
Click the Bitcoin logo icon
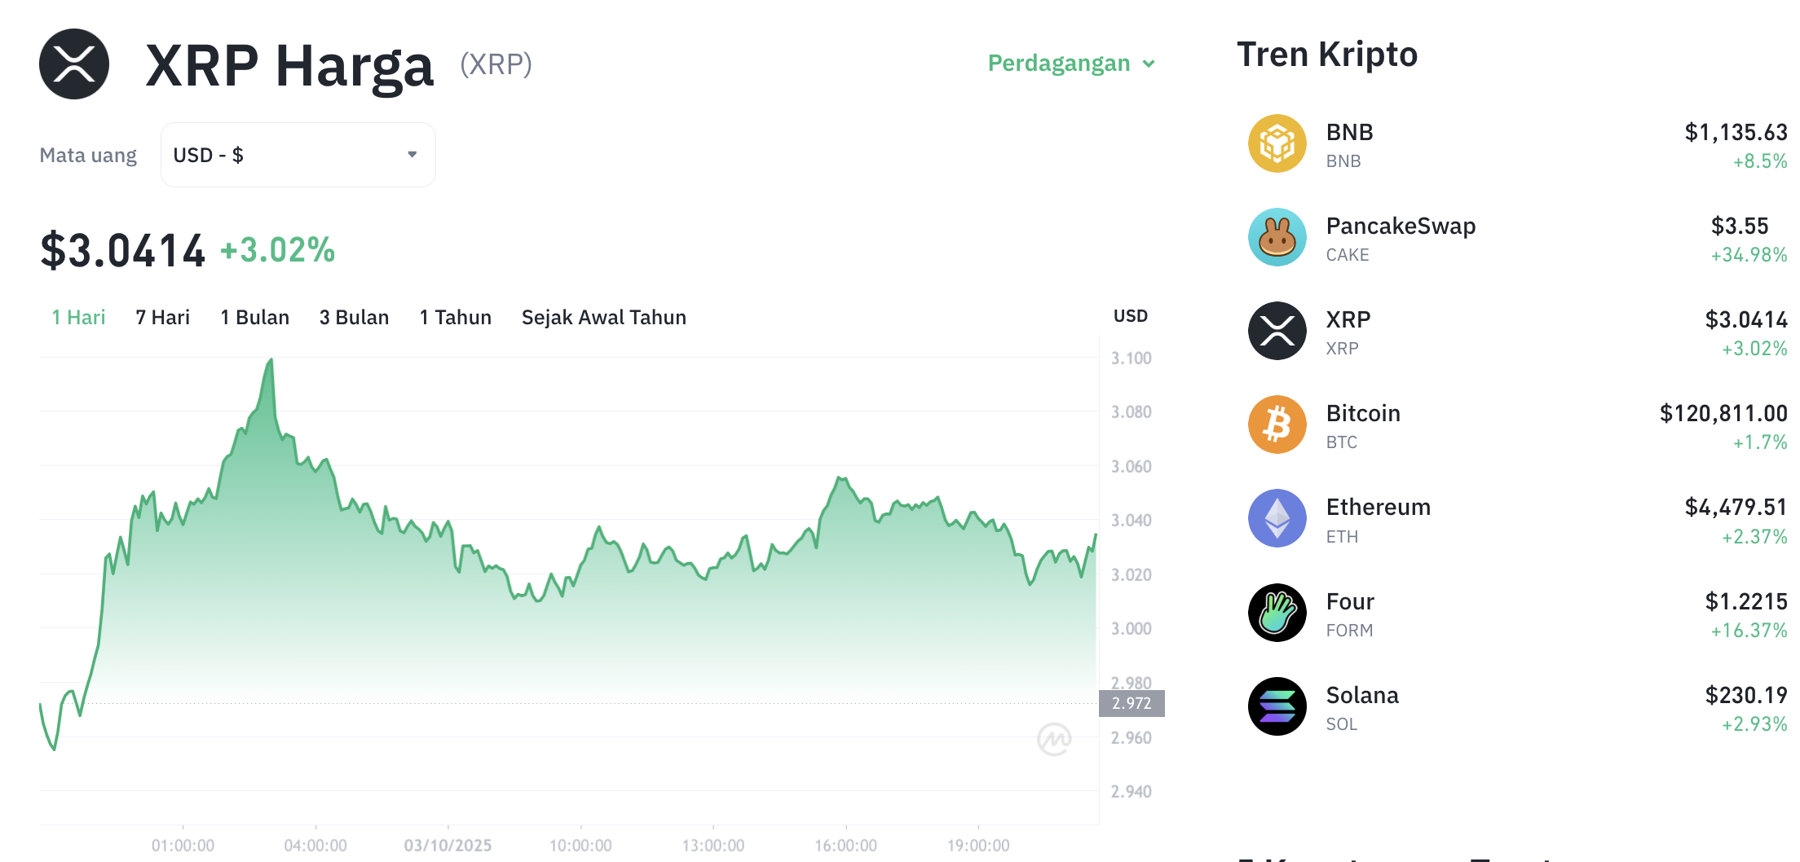[1277, 424]
